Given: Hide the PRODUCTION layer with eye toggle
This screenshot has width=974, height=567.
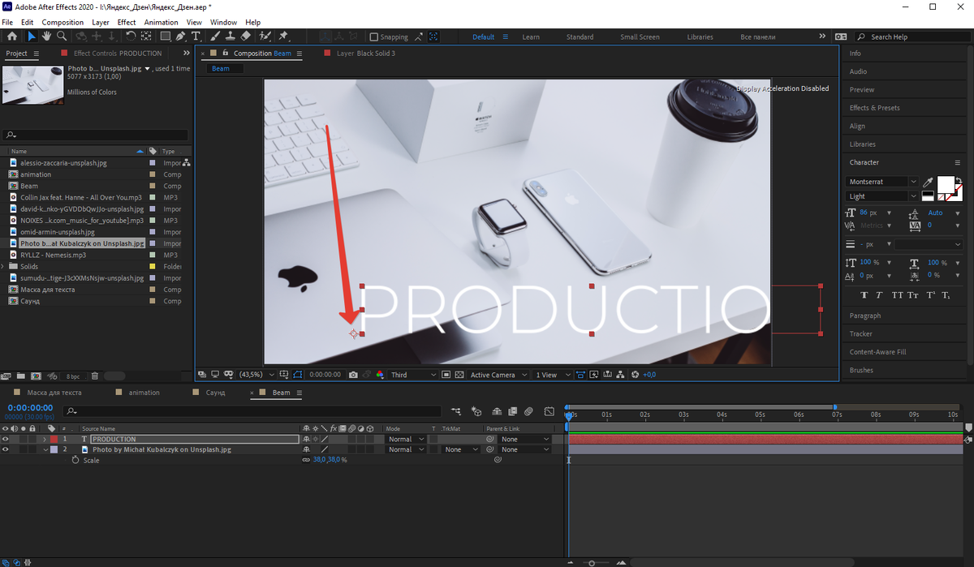Looking at the screenshot, I should coord(6,439).
